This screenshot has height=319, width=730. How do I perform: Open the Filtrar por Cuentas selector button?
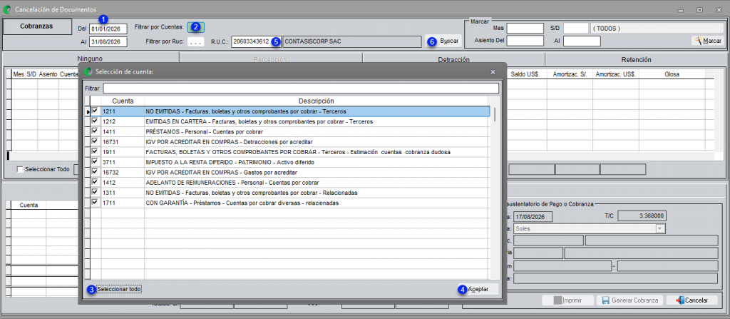pos(195,27)
